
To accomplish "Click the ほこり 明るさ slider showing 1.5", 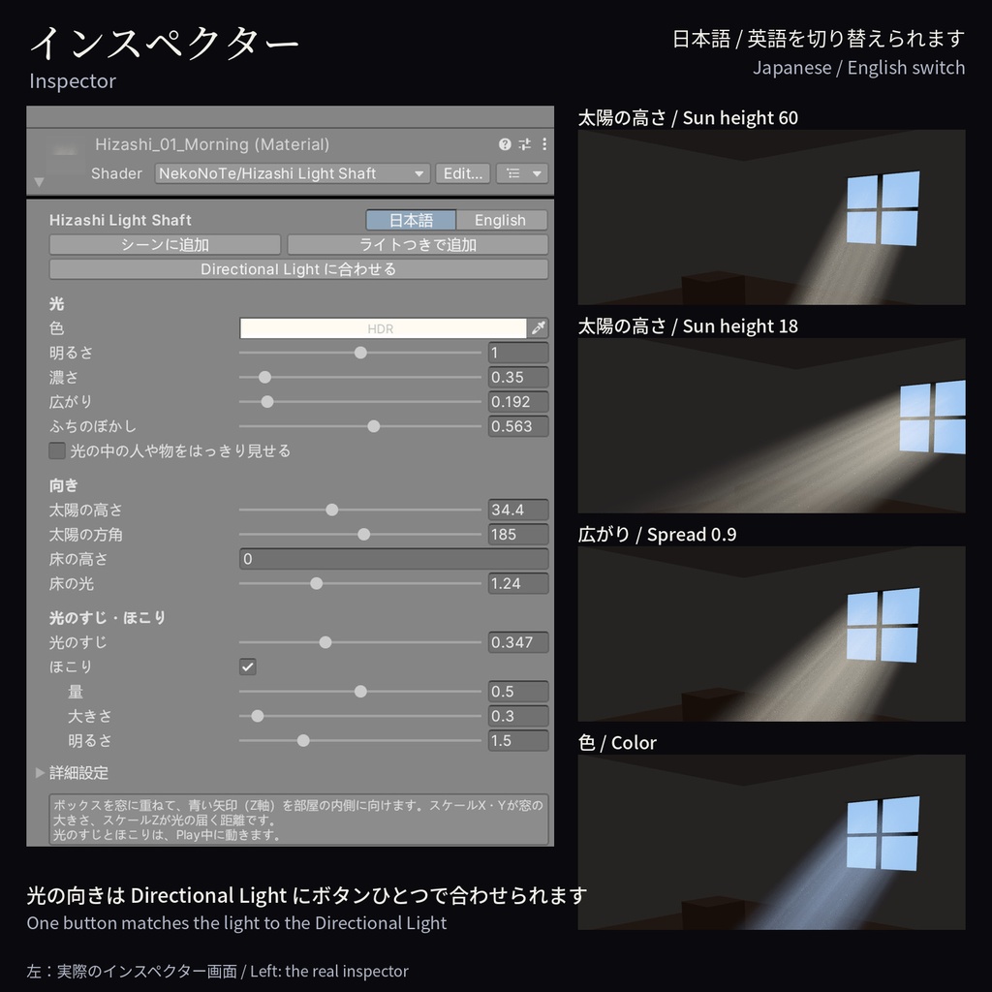I will [x=360, y=741].
